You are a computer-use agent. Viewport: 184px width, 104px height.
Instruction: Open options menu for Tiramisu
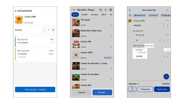click(x=168, y=50)
